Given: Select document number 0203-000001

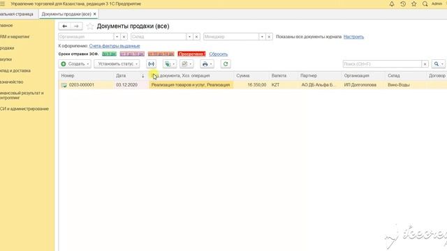Looking at the screenshot, I should click(x=82, y=85).
